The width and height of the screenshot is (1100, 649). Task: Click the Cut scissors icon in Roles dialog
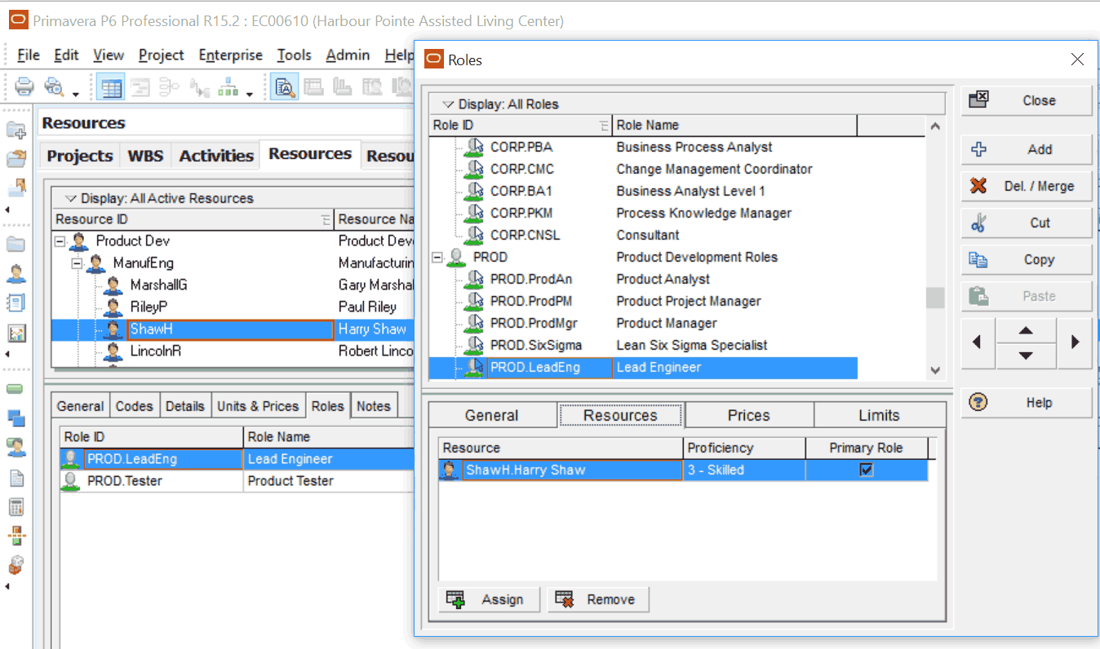click(978, 223)
